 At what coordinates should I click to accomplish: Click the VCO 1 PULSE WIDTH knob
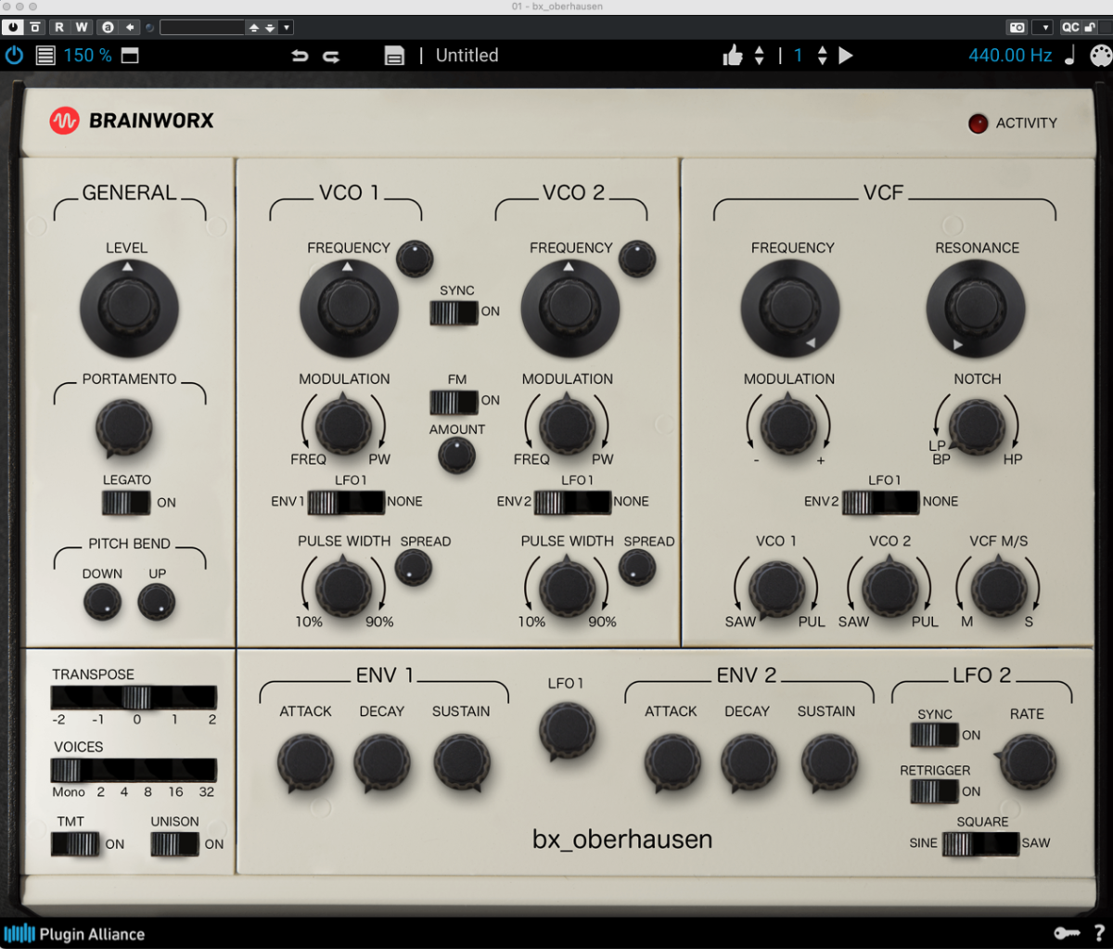343,586
